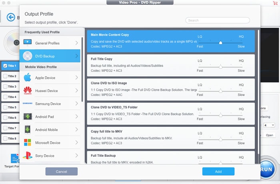The image size is (280, 184).
Task: Select Full Title Backup profile
Action: tap(171, 157)
